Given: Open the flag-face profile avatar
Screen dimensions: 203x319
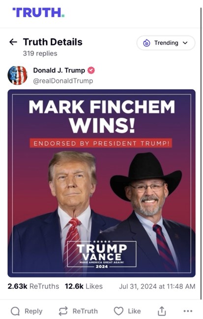Looking at the screenshot, I should 18,75.
